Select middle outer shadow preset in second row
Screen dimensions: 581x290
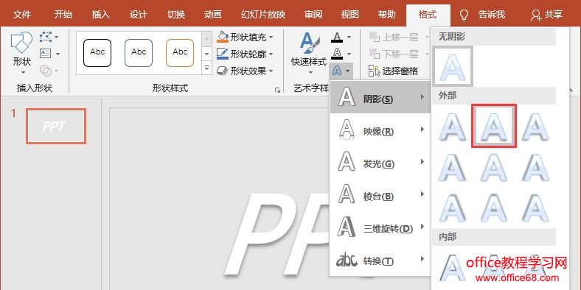point(494,168)
